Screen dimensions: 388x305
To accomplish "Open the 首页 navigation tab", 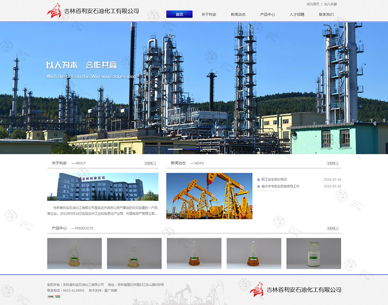I will (x=179, y=14).
